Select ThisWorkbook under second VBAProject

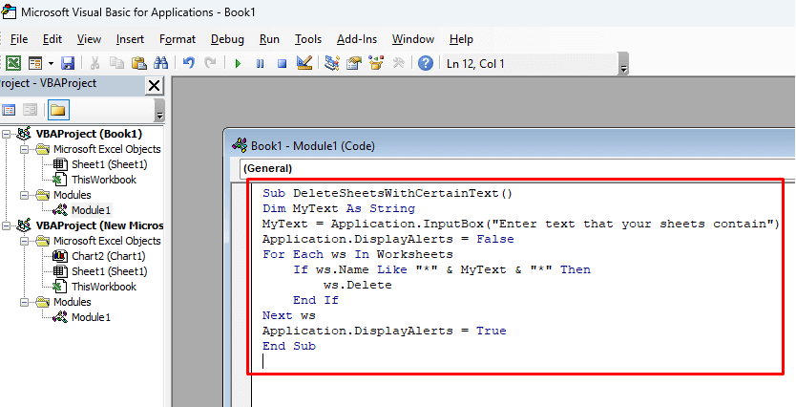pyautogui.click(x=104, y=287)
